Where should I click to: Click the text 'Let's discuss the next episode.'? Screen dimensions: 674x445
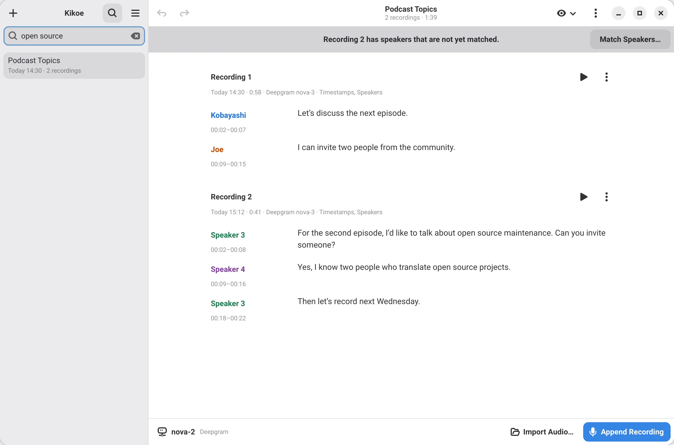click(x=352, y=113)
